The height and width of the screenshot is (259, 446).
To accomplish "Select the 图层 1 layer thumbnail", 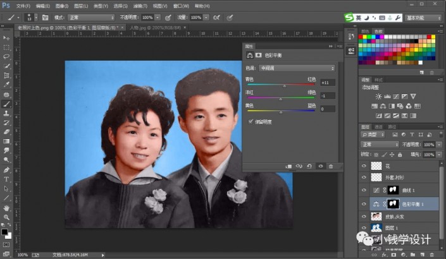I will point(376,228).
